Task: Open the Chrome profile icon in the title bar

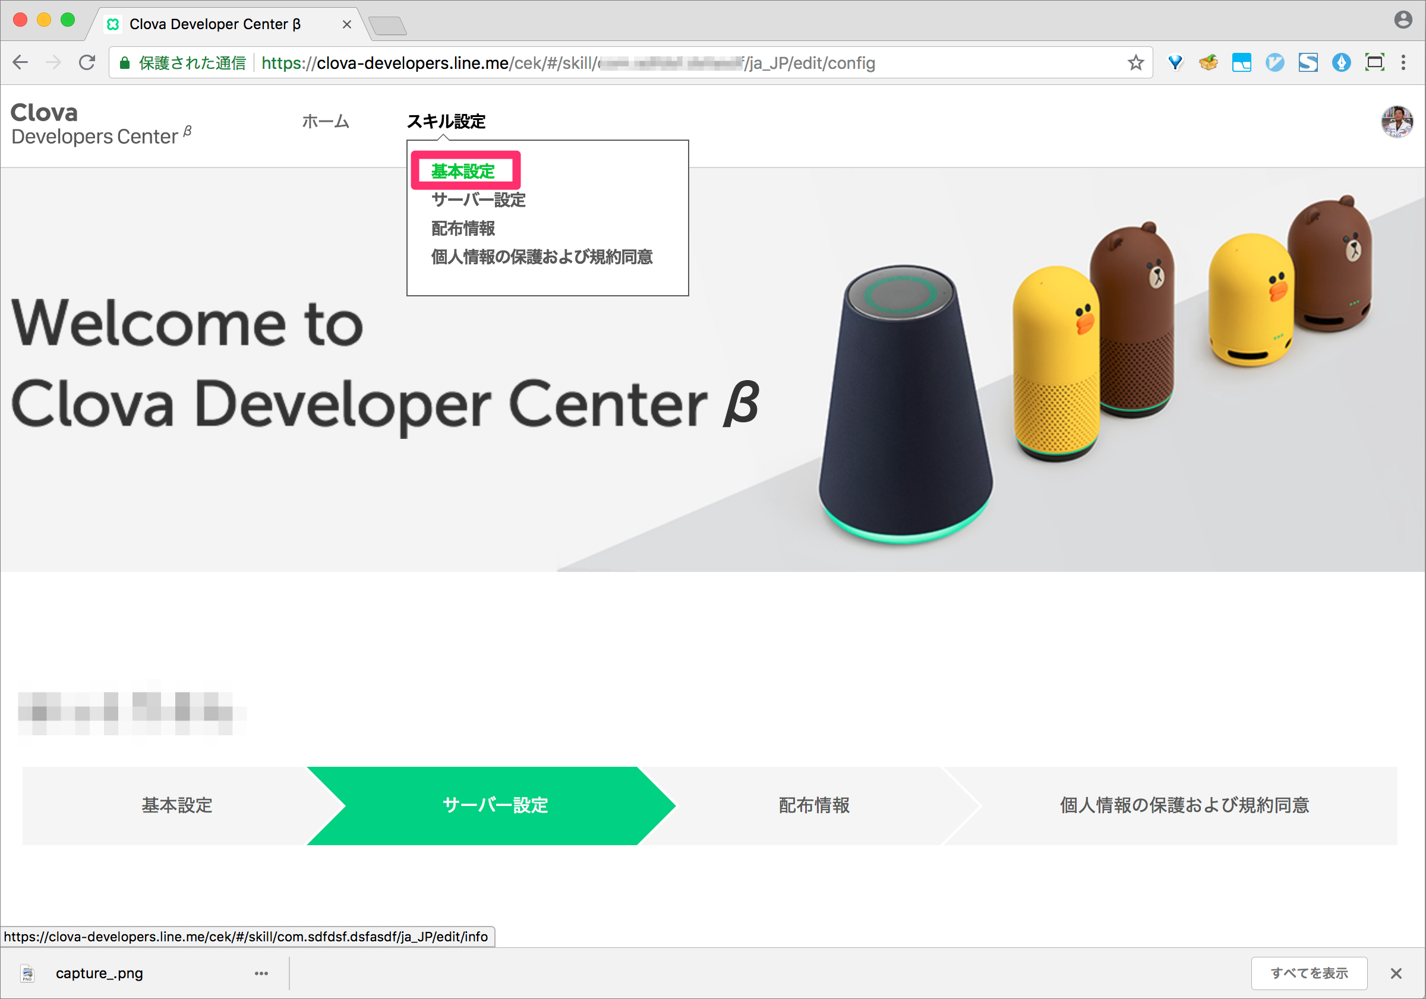Action: [x=1403, y=20]
